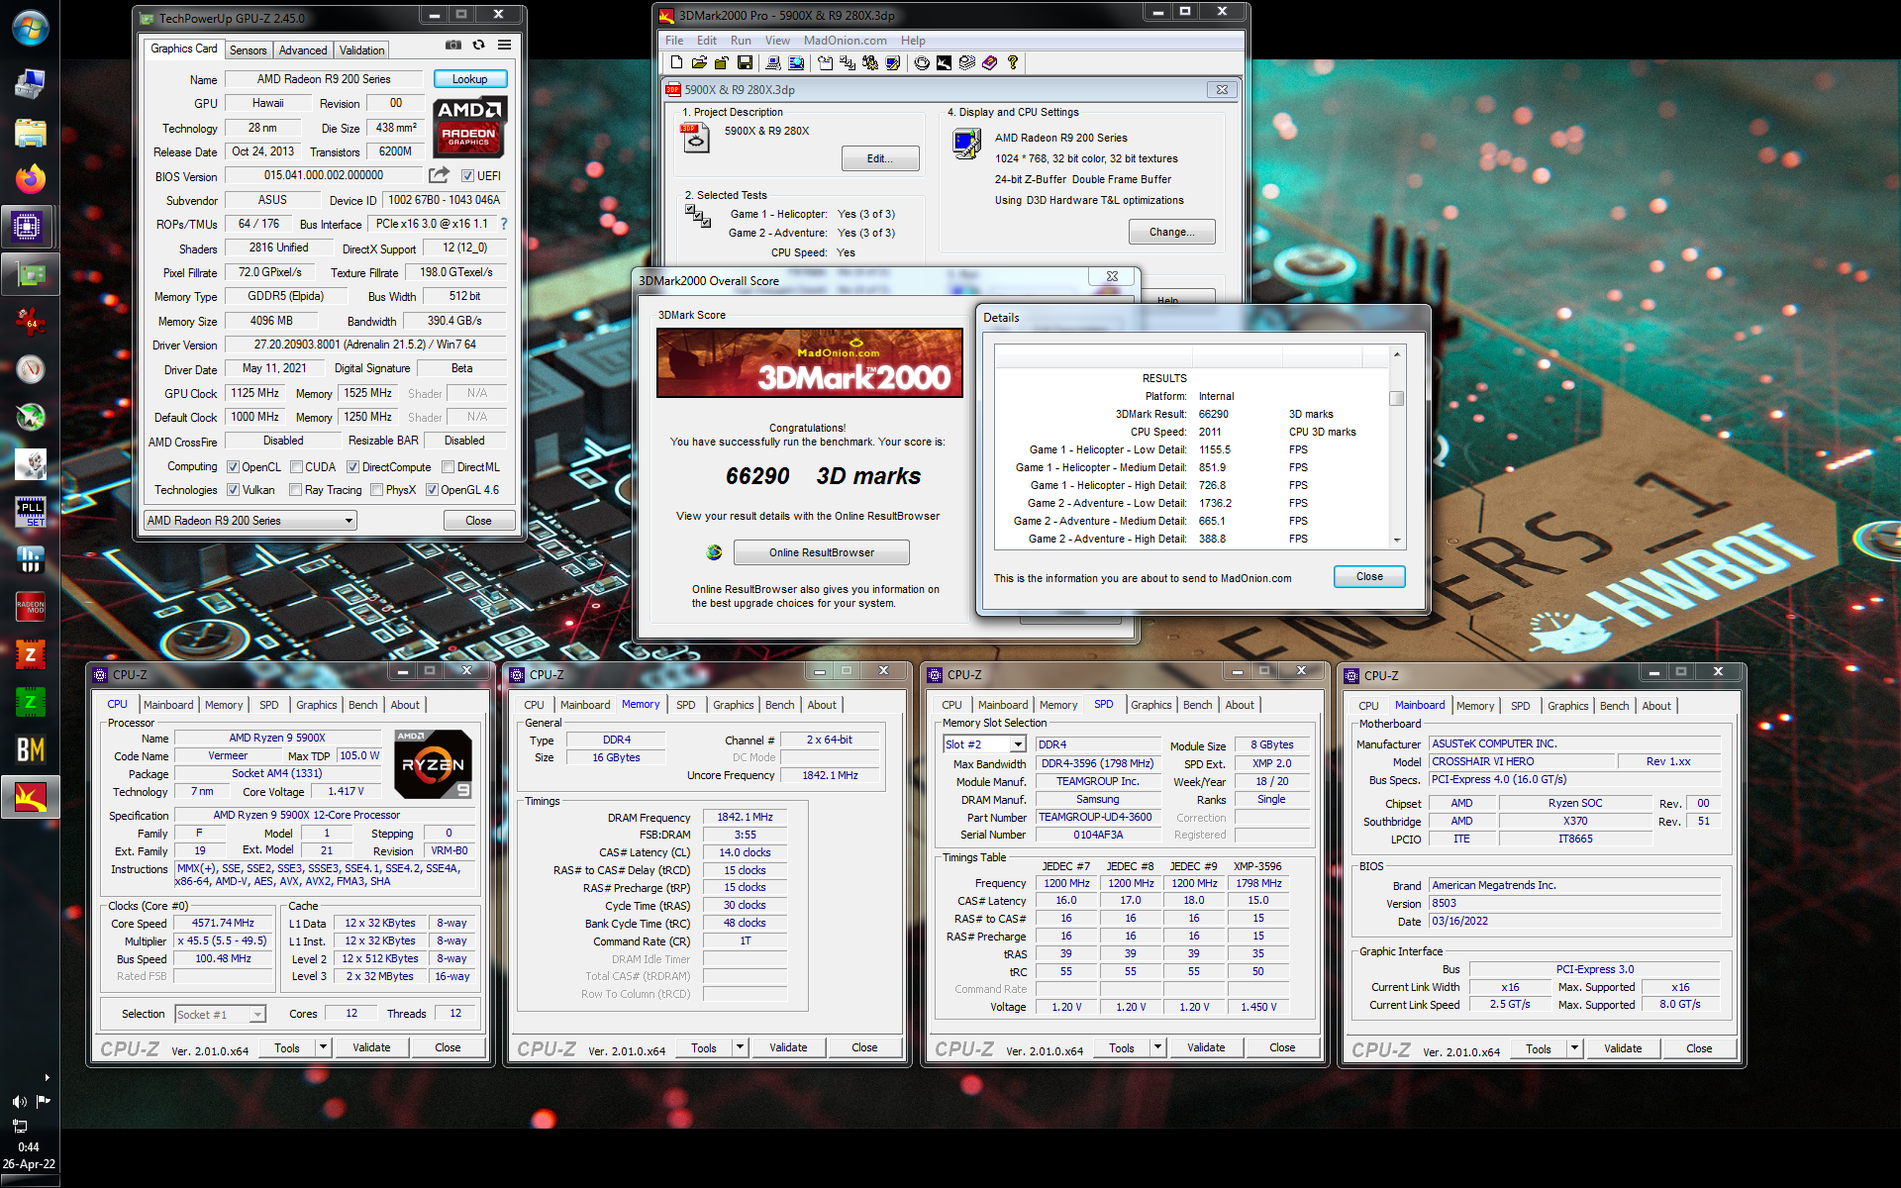Image resolution: width=1901 pixels, height=1188 pixels.
Task: Open the Advanced tab in GPU-Z
Action: [x=302, y=50]
